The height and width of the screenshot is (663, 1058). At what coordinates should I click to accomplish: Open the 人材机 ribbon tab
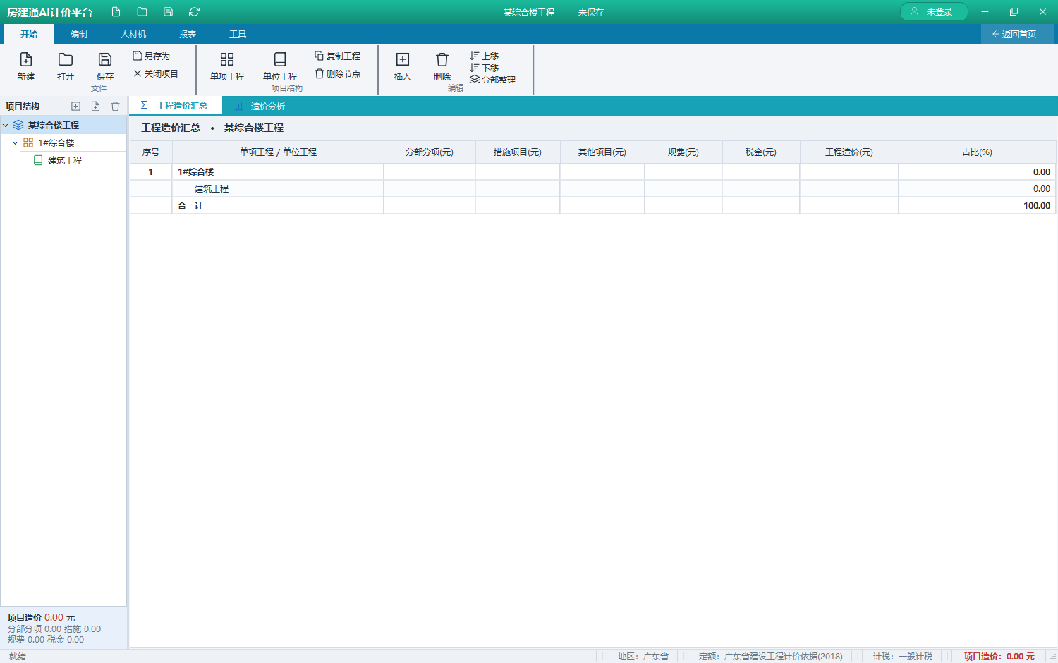133,34
